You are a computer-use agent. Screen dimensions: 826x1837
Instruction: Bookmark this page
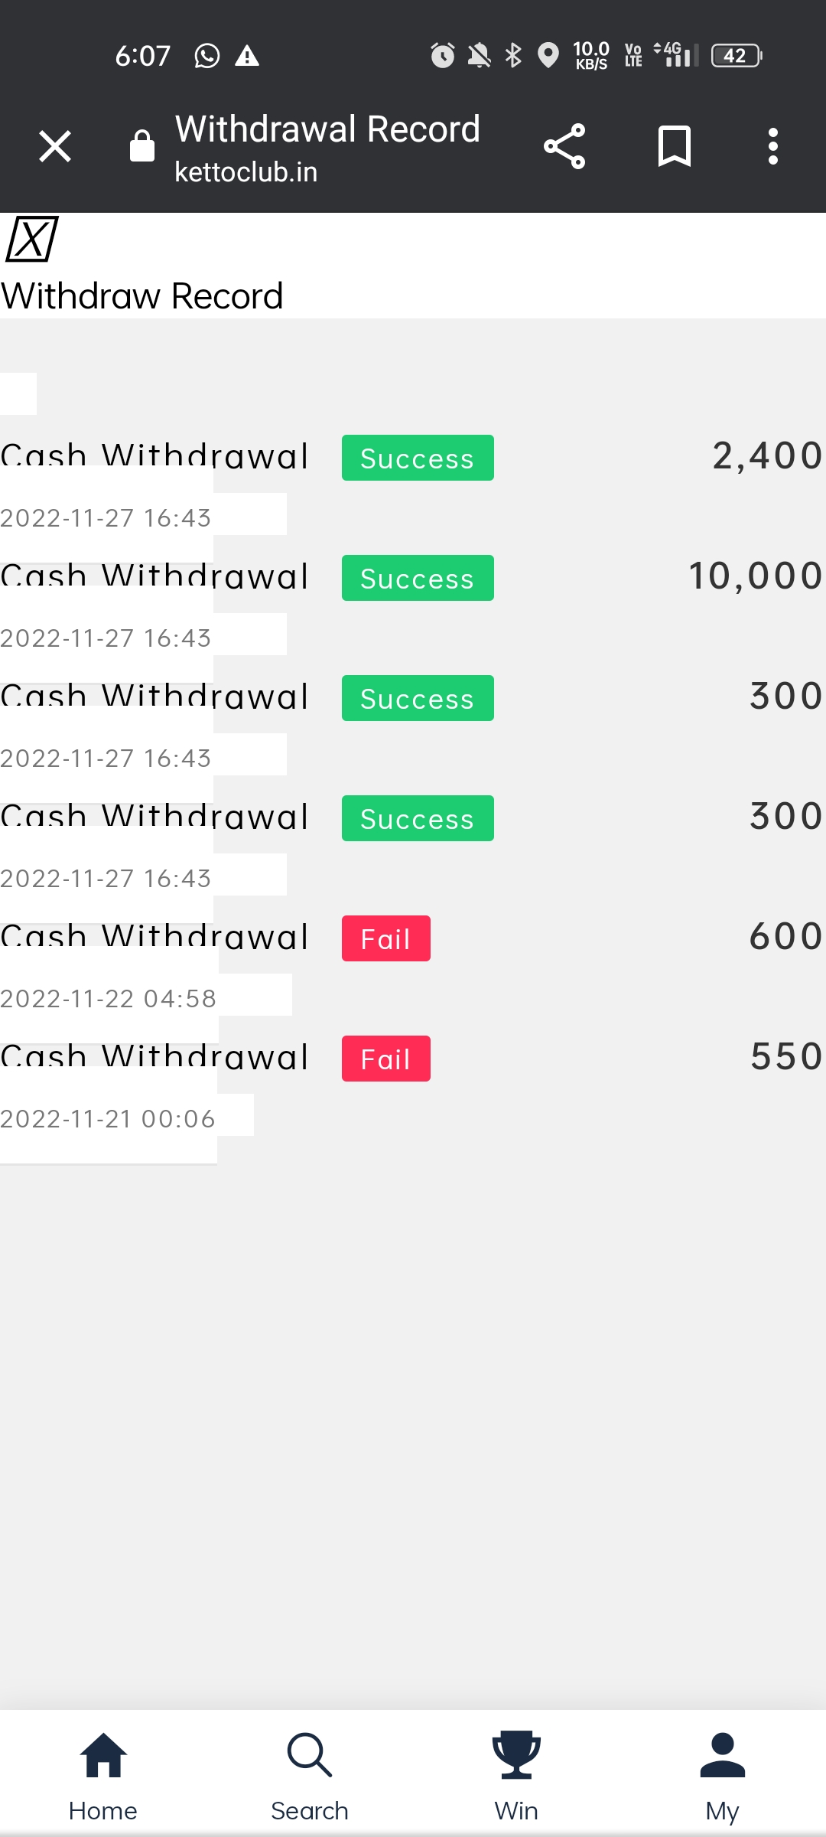675,146
